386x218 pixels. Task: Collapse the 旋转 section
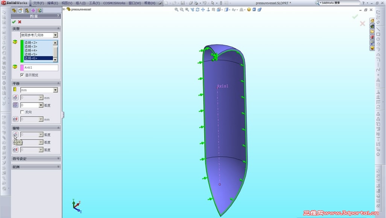pyautogui.click(x=58, y=128)
